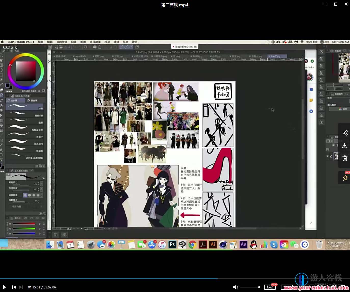Open the 編輯 menu in the menu bar

[x=50, y=42]
